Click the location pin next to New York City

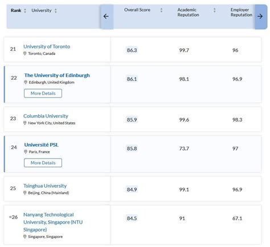click(24, 123)
